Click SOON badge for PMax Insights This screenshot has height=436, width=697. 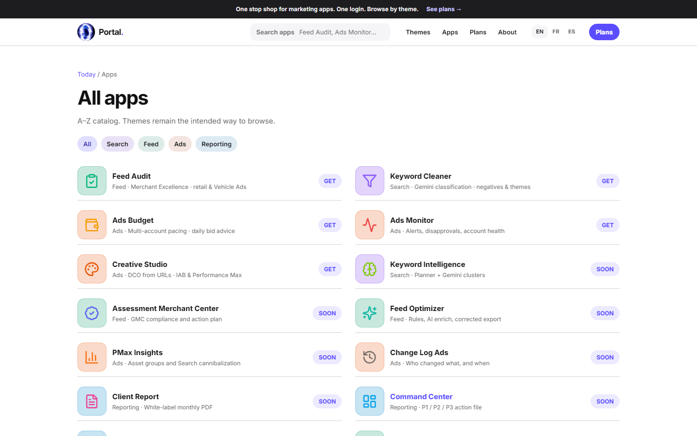[327, 357]
